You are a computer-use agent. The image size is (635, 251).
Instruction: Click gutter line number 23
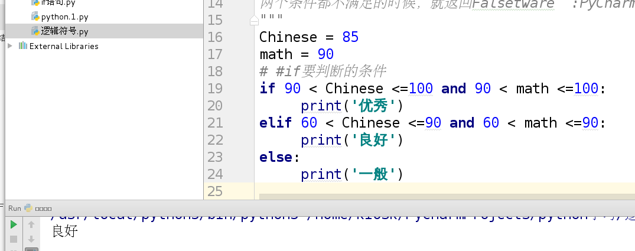[215, 157]
